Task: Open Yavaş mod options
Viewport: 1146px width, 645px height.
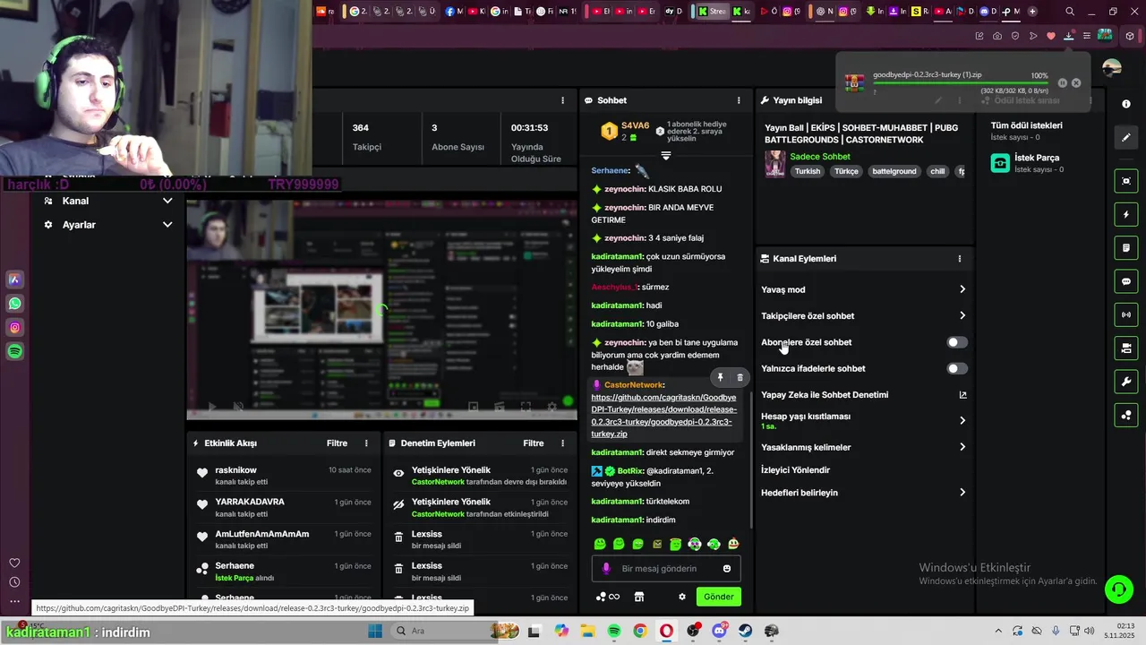Action: (x=863, y=289)
